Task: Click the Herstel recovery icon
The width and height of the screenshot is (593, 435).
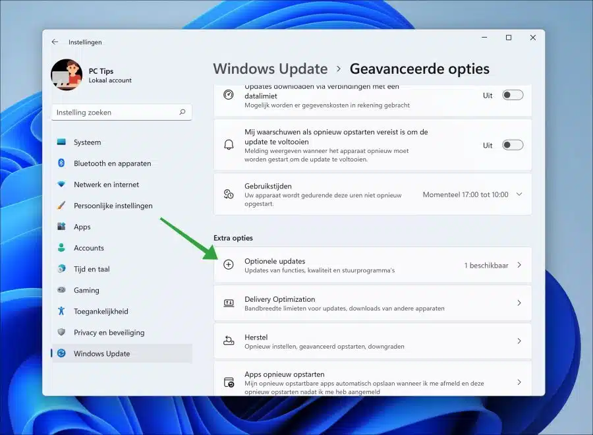Action: coord(229,341)
